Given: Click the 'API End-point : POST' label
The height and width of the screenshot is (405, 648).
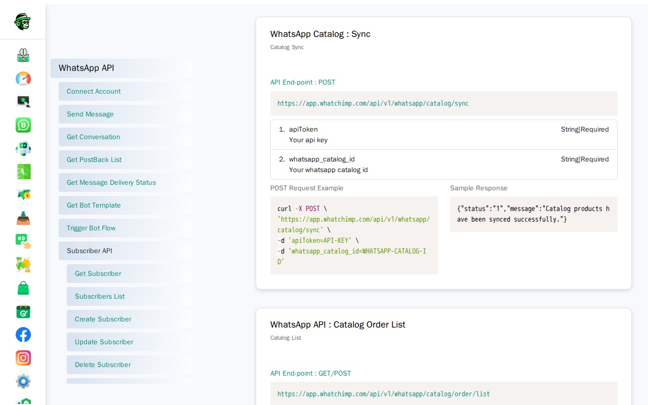Looking at the screenshot, I should 303,83.
